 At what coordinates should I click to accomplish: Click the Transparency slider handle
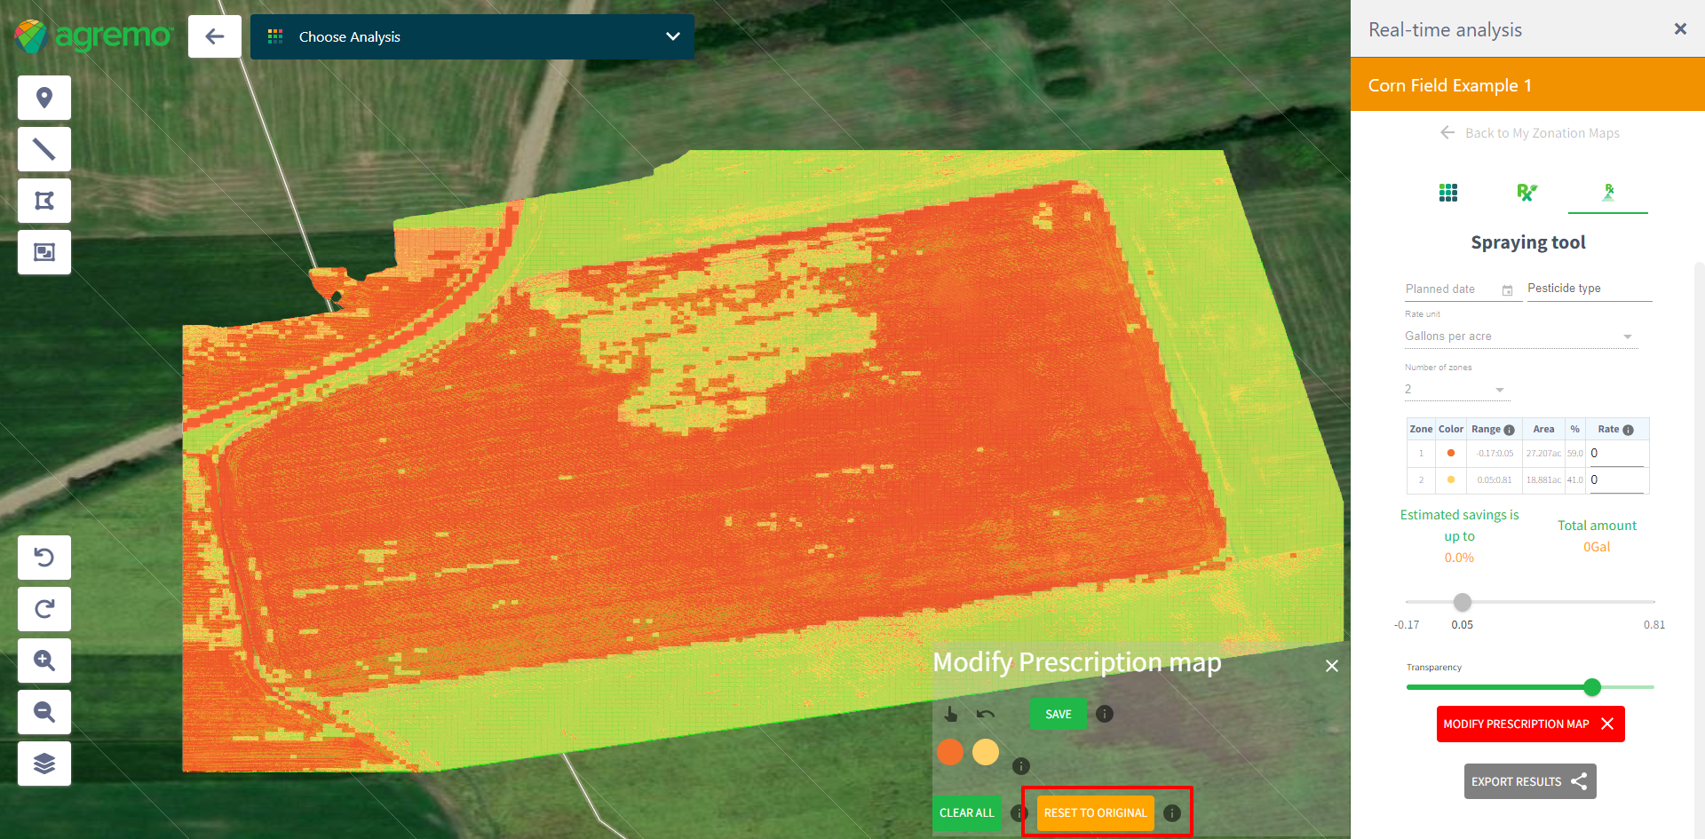click(1592, 687)
